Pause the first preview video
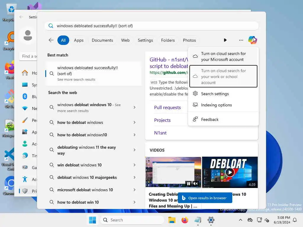 coord(188,184)
